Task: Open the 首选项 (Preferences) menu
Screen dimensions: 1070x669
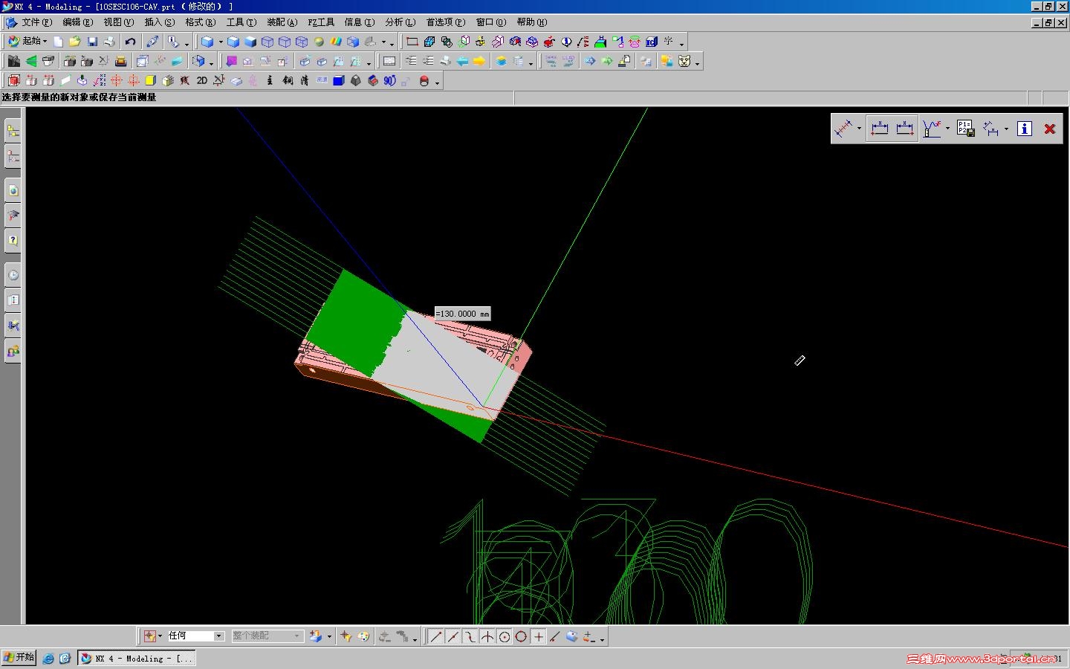Action: click(445, 22)
